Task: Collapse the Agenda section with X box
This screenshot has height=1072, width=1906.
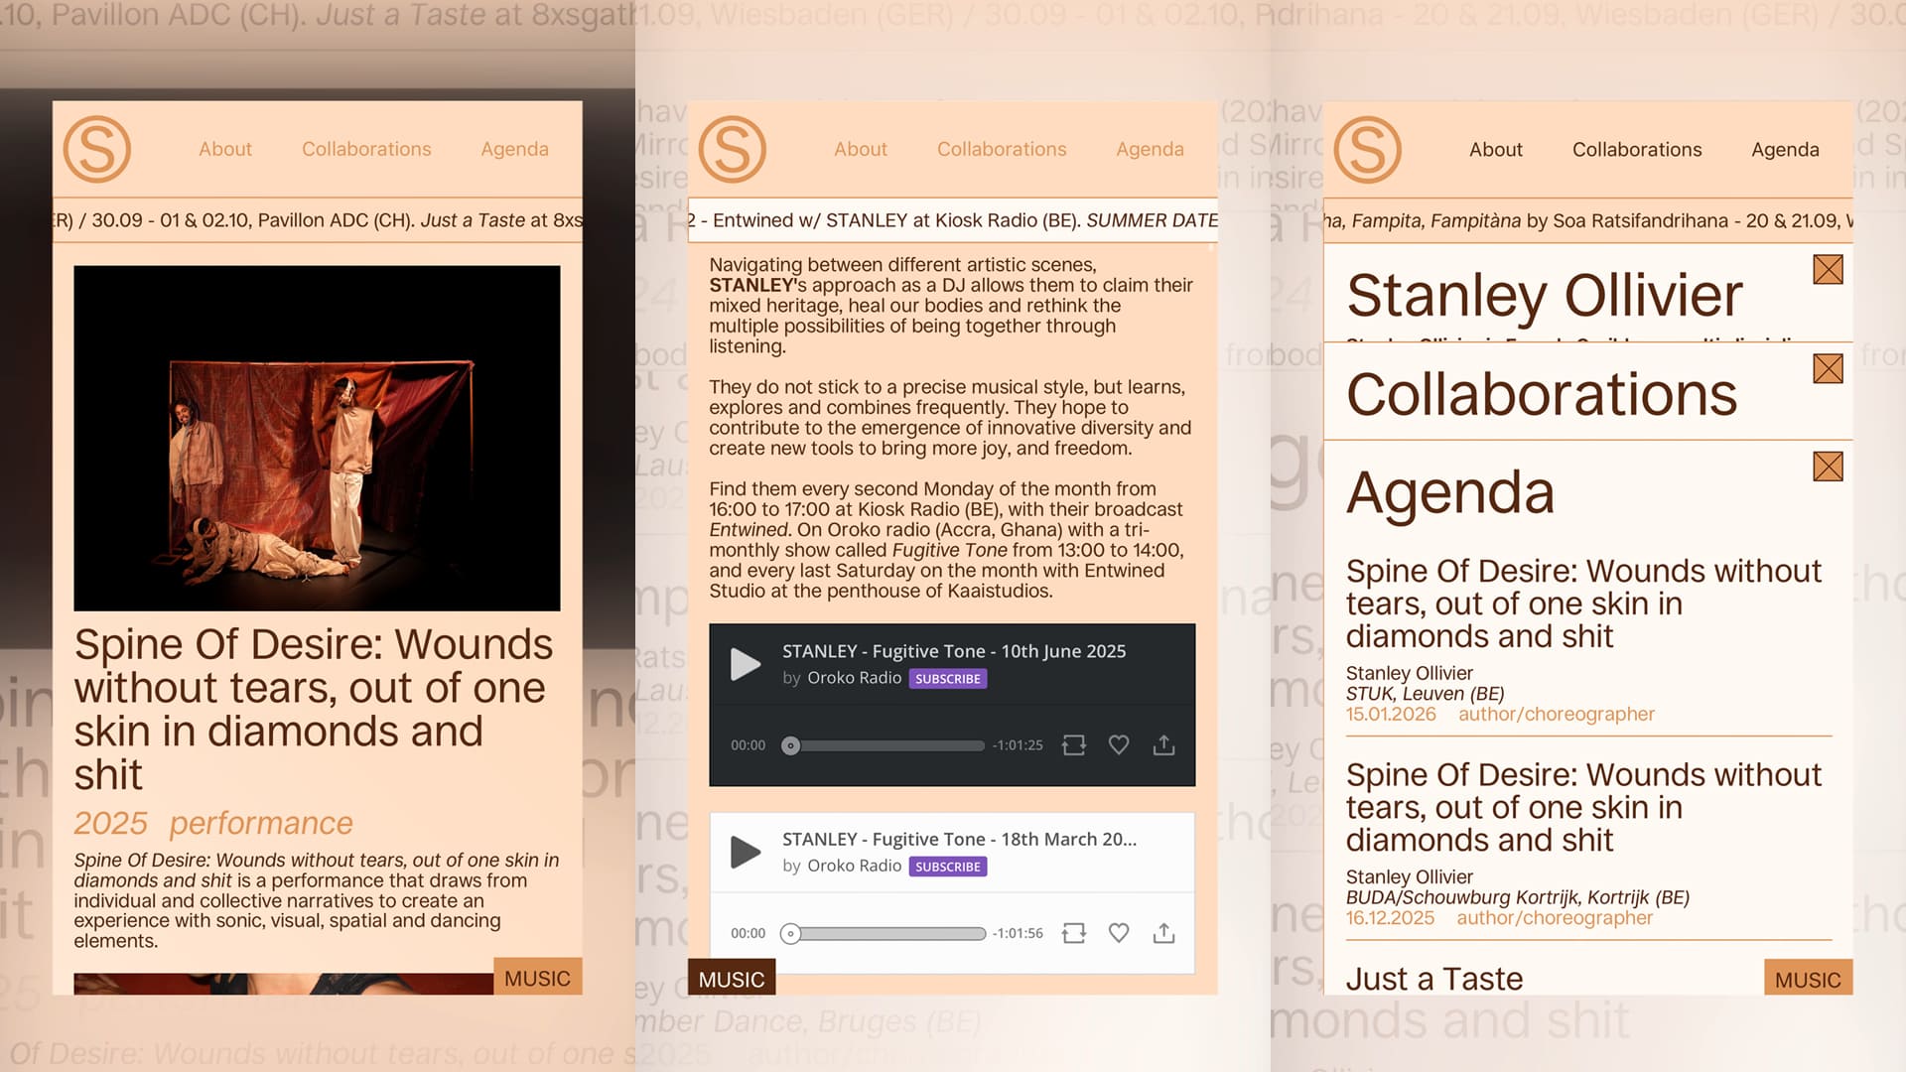Action: click(x=1828, y=467)
